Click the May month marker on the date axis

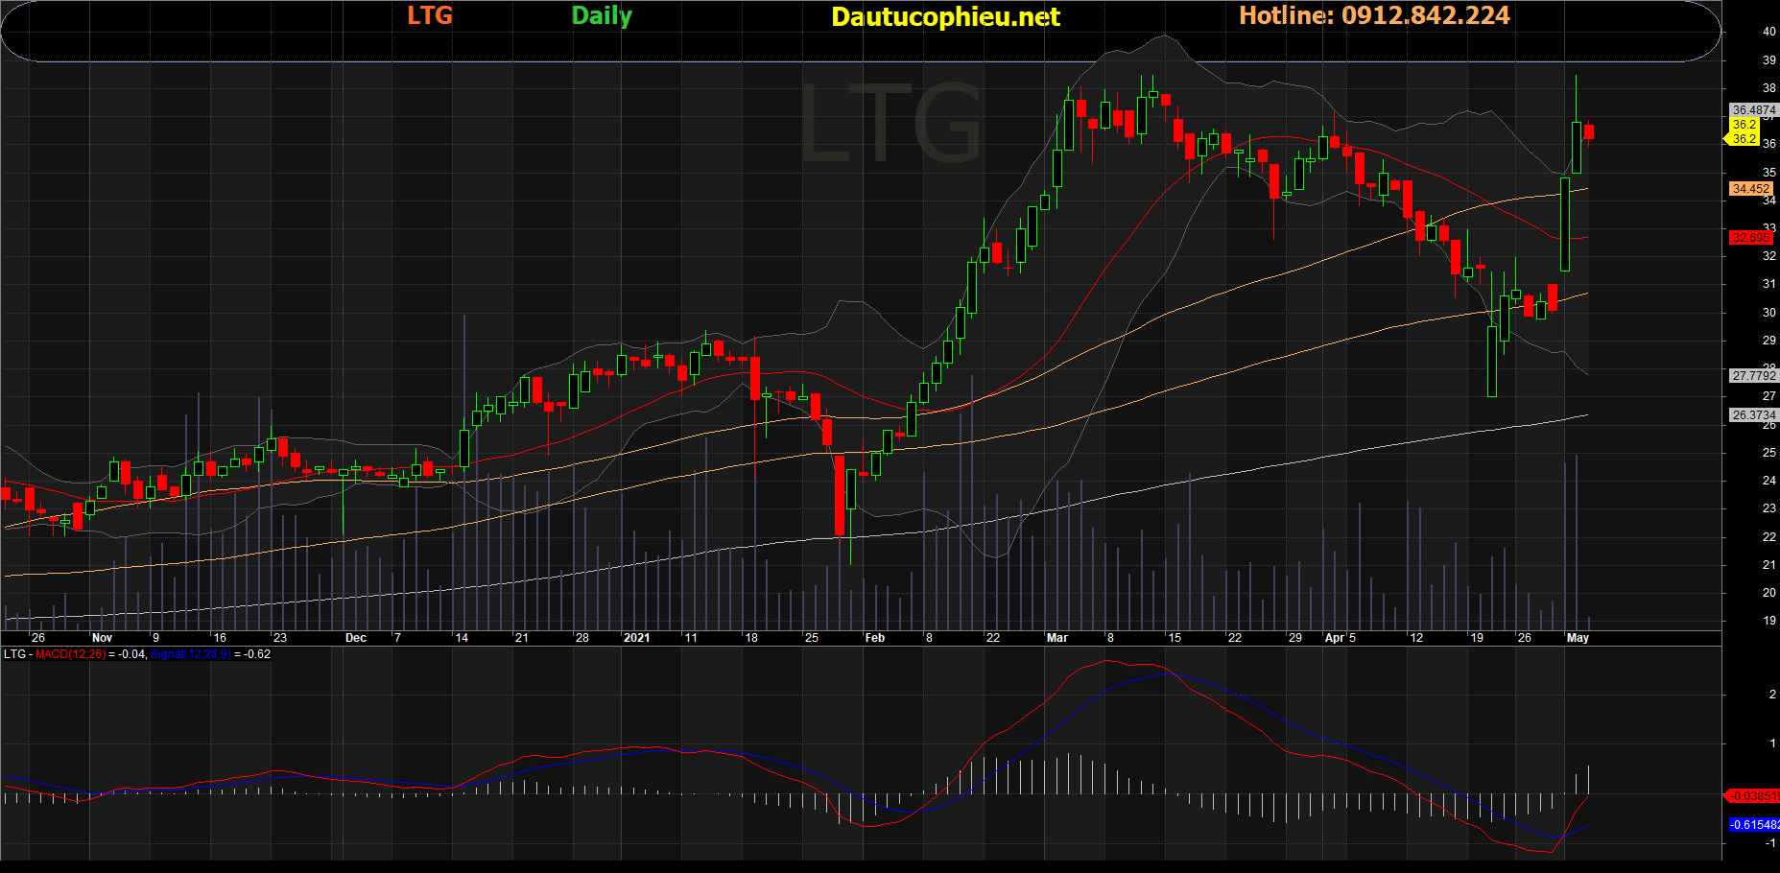point(1578,638)
